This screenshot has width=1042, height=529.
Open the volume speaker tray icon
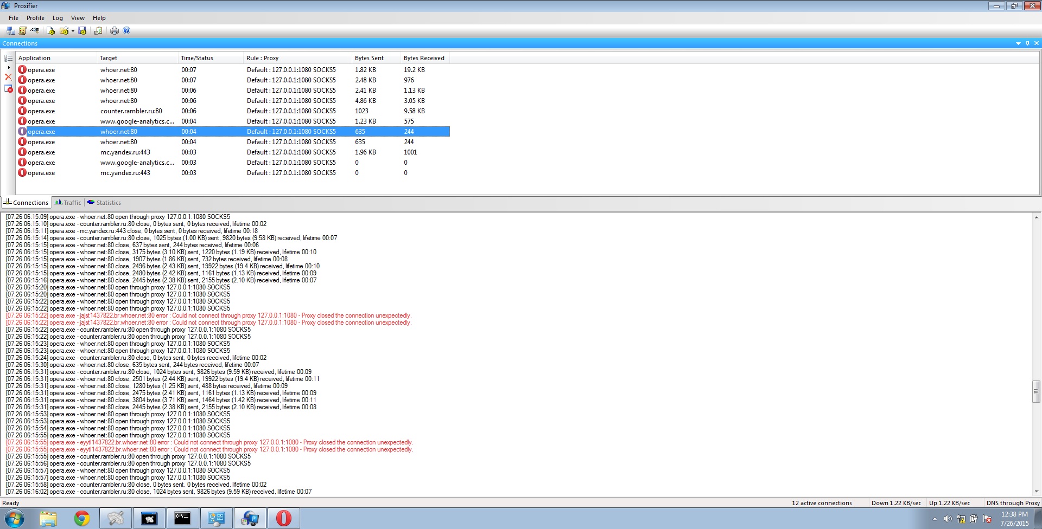point(948,519)
